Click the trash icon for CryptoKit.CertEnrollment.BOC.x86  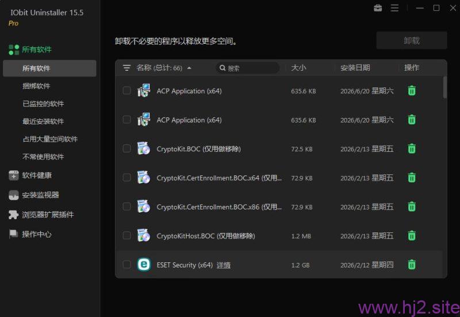click(412, 207)
